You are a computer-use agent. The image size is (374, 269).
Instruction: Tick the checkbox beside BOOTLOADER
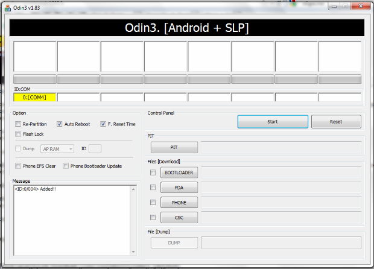[153, 172]
